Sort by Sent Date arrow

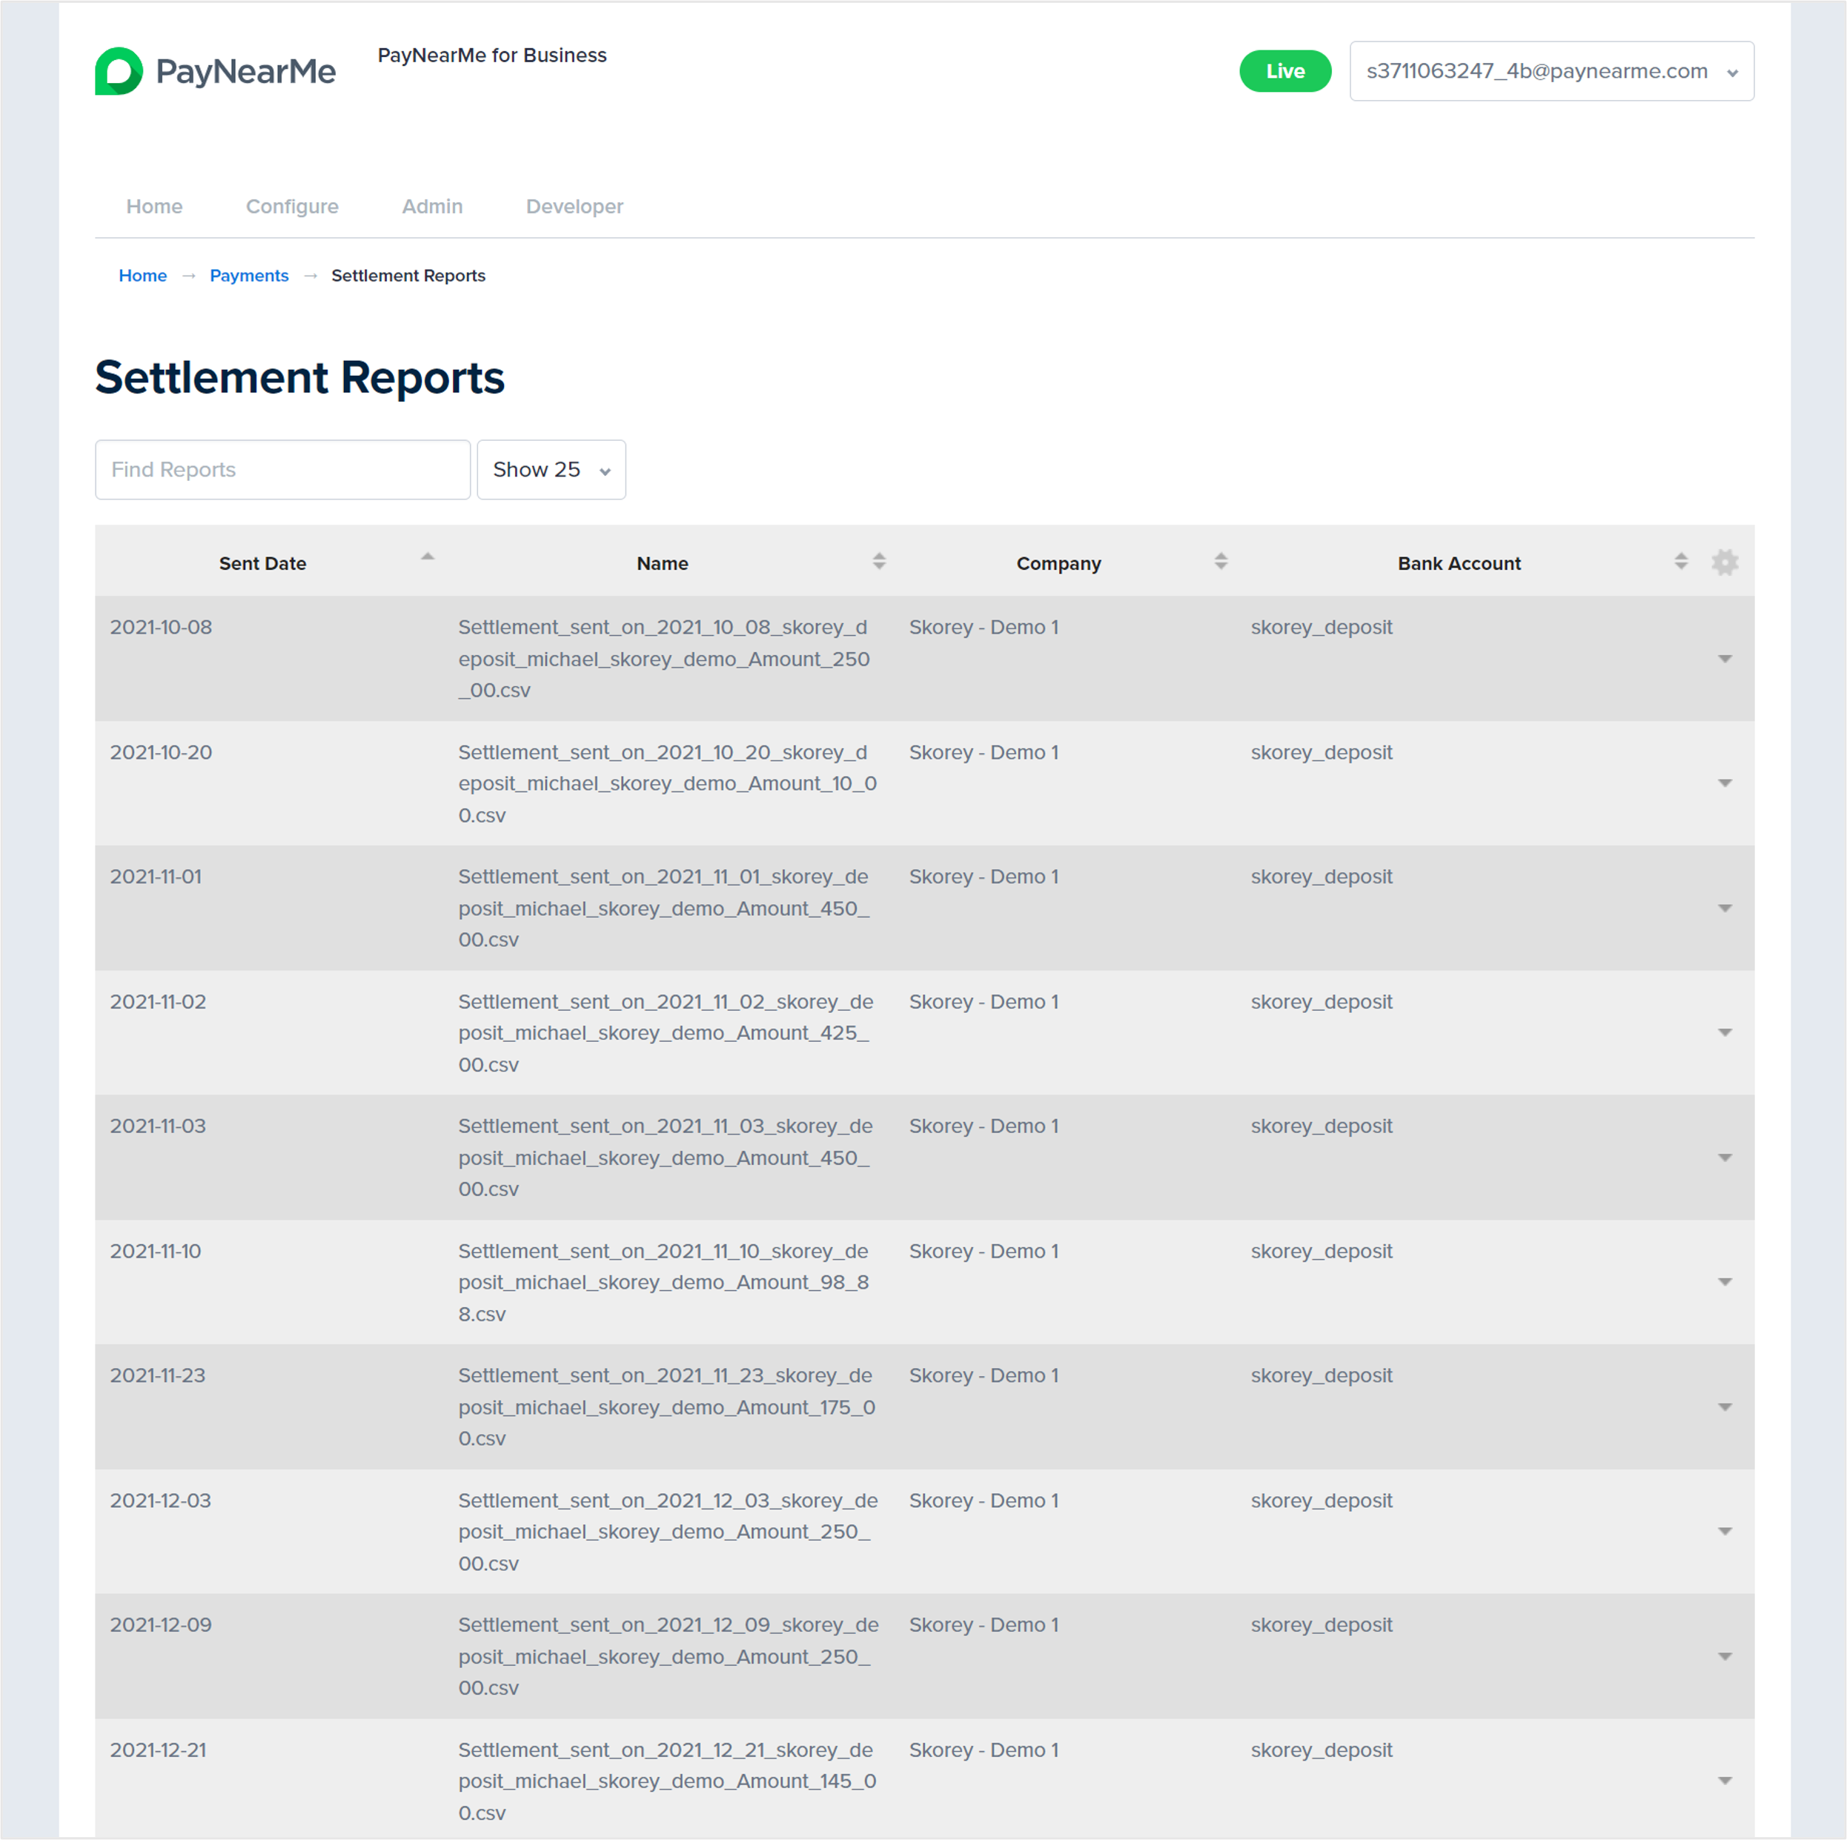coord(428,557)
